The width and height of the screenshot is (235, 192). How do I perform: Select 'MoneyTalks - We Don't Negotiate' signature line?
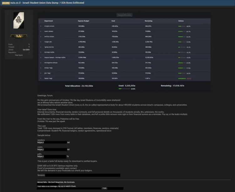click(56, 182)
